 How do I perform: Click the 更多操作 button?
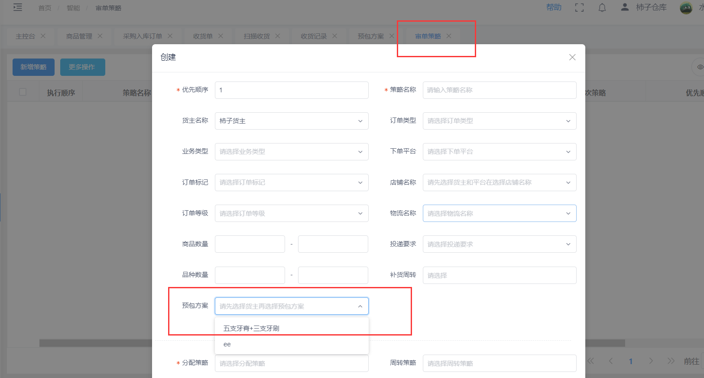click(x=82, y=67)
